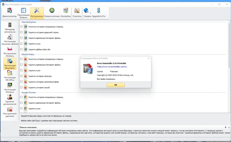
Task: Select Чистильщик браузеров sidebar tool
Action: (x=10, y=63)
